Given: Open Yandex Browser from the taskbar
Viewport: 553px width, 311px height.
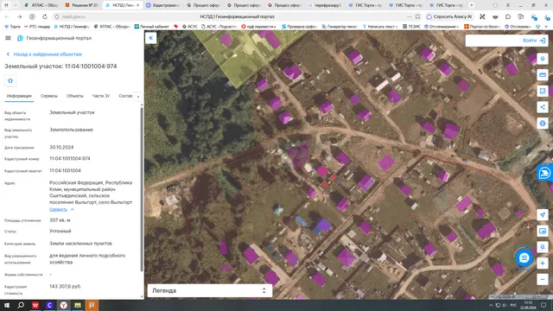Looking at the screenshot, I should click(63, 305).
